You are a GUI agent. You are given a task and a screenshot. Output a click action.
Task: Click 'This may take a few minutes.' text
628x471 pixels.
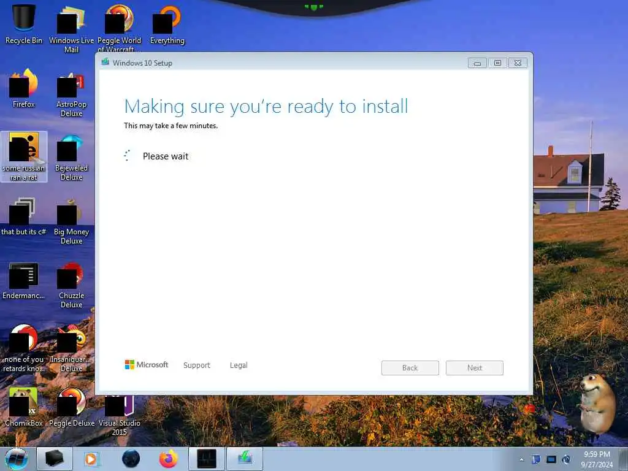[170, 126]
